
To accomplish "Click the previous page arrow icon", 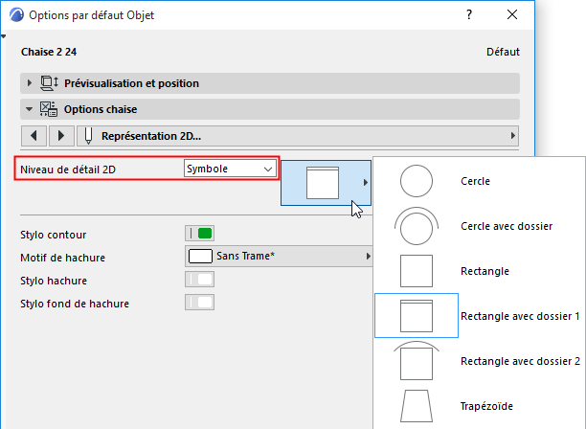I will click(x=34, y=135).
